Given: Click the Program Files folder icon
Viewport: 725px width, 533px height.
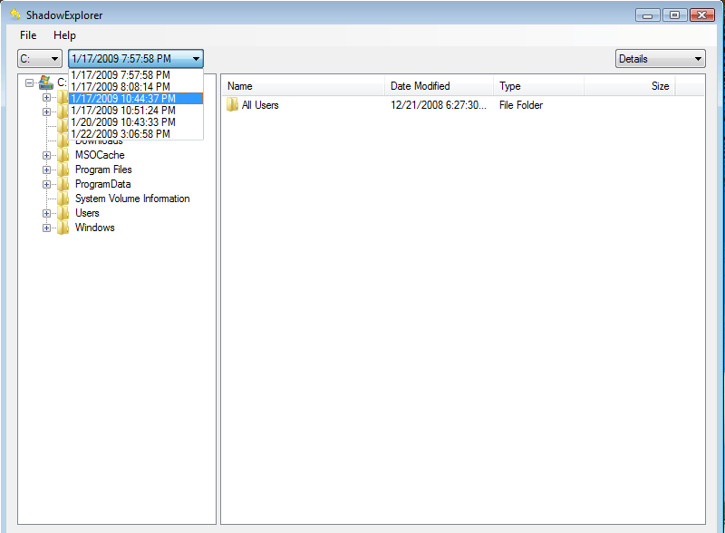Looking at the screenshot, I should pyautogui.click(x=63, y=170).
